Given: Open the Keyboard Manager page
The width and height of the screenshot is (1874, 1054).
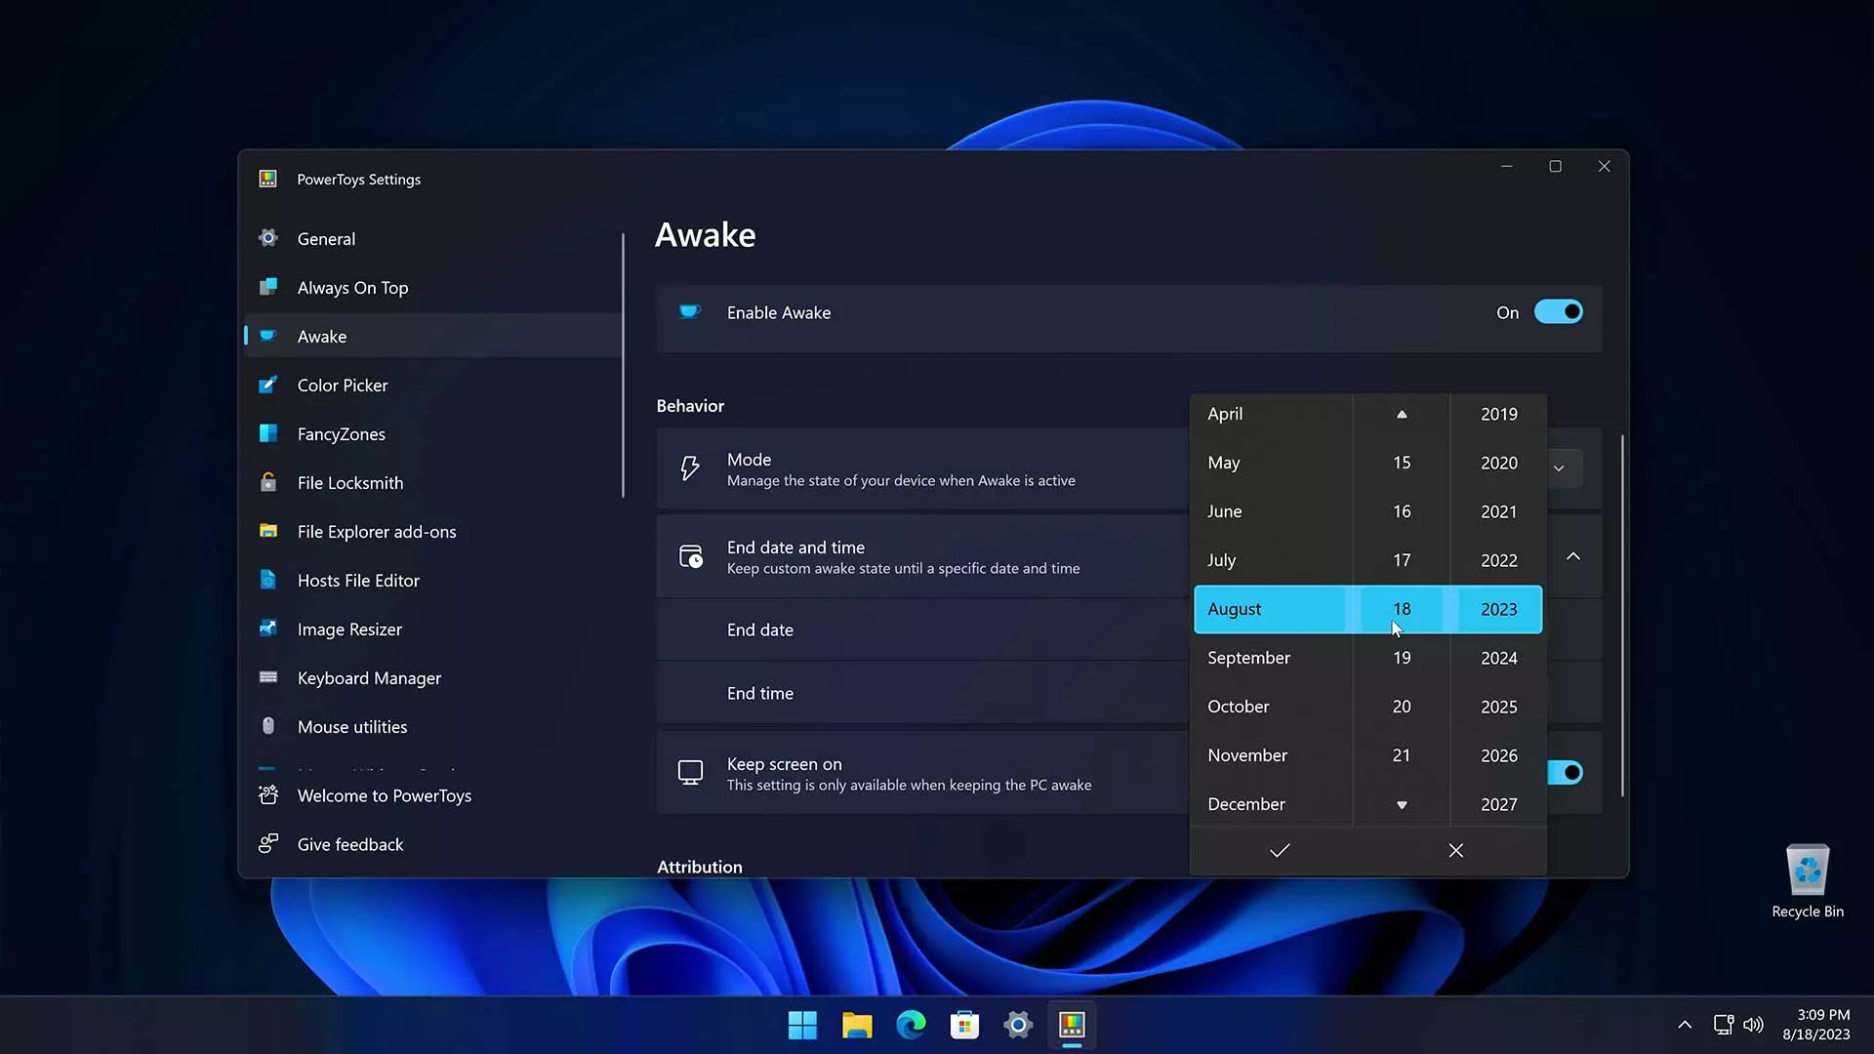Looking at the screenshot, I should 434,677.
